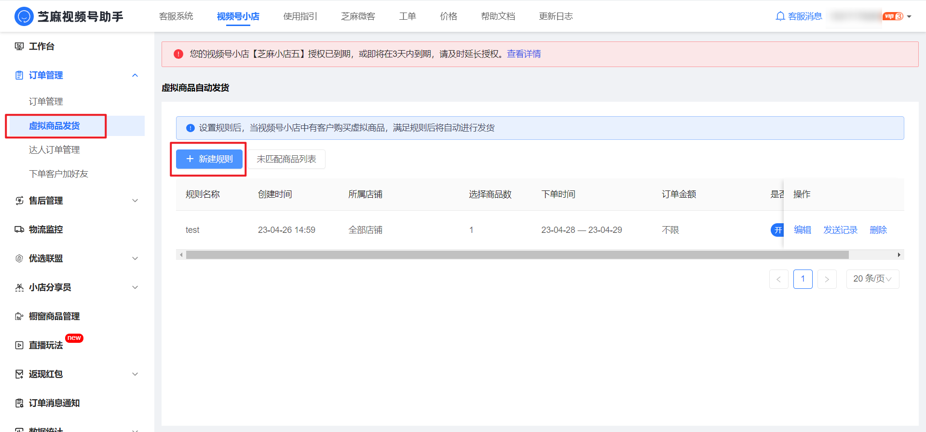Screen dimensions: 926x432
Task: Open 橱窗商品管理 in sidebar
Action: click(x=54, y=316)
